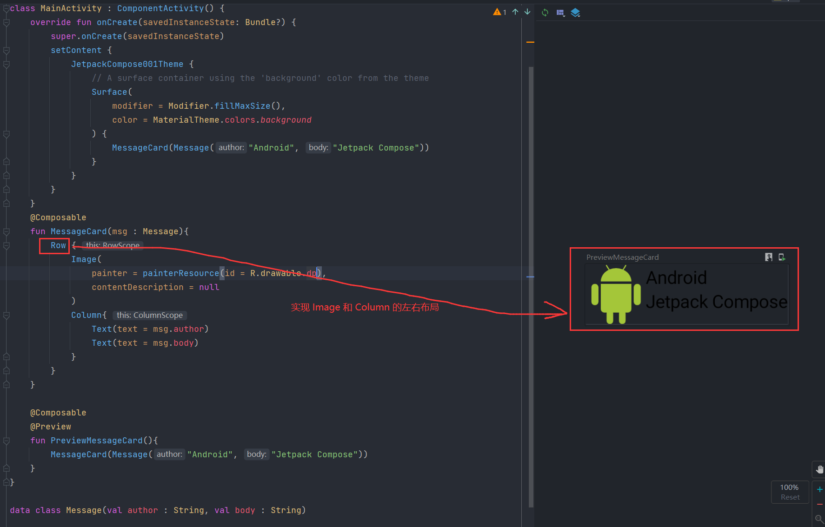Collapse the onCreate function fold arrow

click(x=6, y=22)
